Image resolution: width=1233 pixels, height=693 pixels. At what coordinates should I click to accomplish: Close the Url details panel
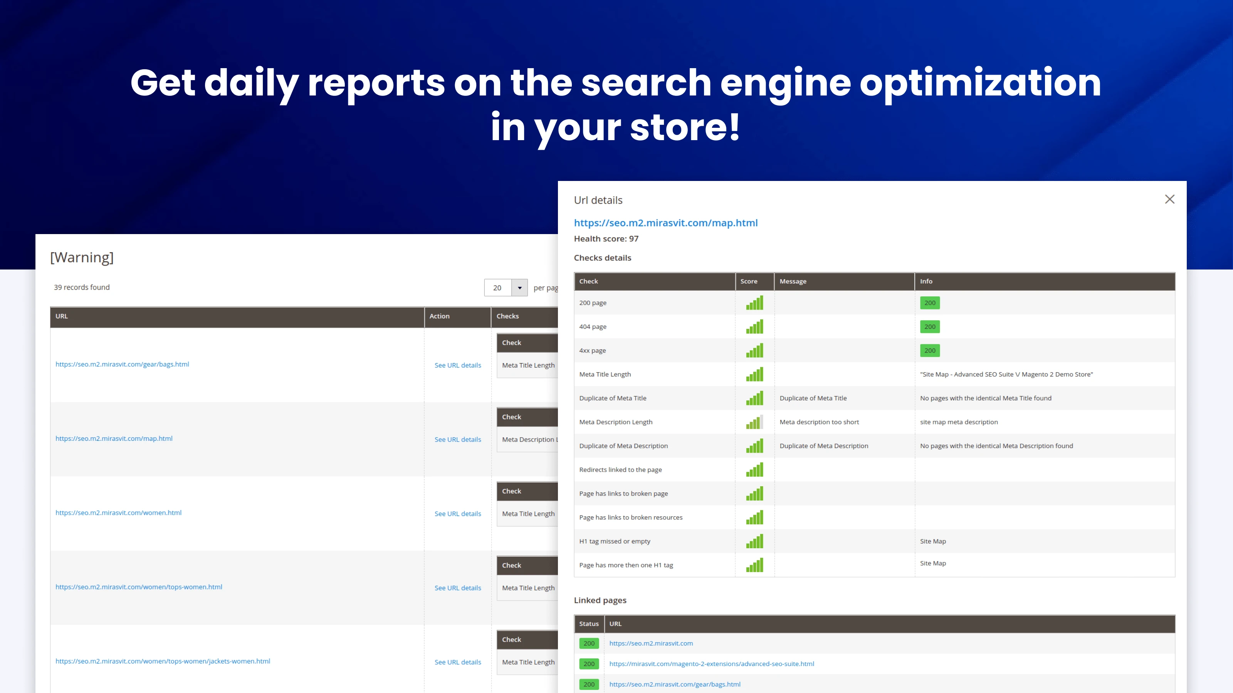1170,199
